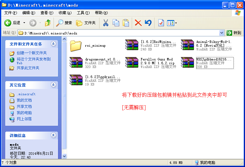Click the Cut scissors icon
The width and height of the screenshot is (245, 167).
point(106,23)
